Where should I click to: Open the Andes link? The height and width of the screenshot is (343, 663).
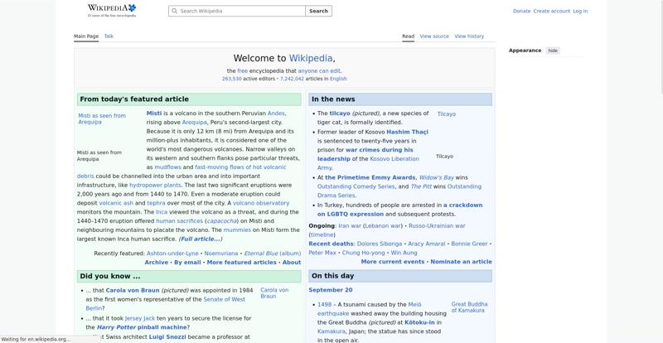point(276,114)
